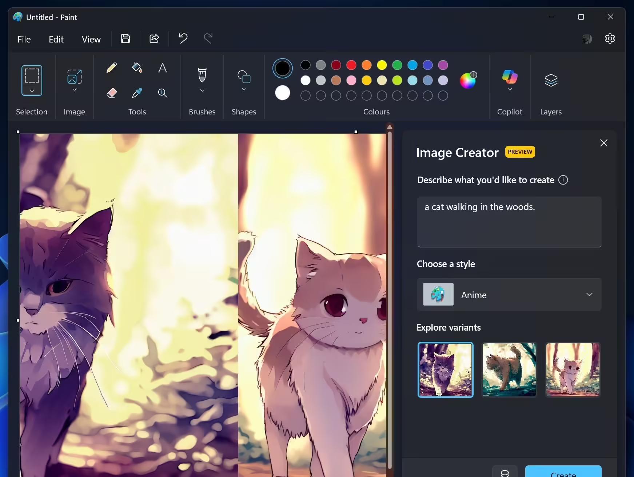Viewport: 634px width, 477px height.
Task: Open the Anime style dropdown
Action: [x=589, y=295]
